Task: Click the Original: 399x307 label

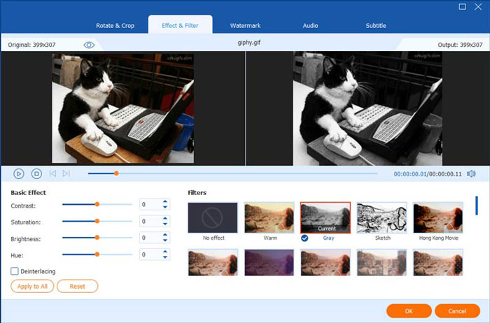Action: point(32,45)
